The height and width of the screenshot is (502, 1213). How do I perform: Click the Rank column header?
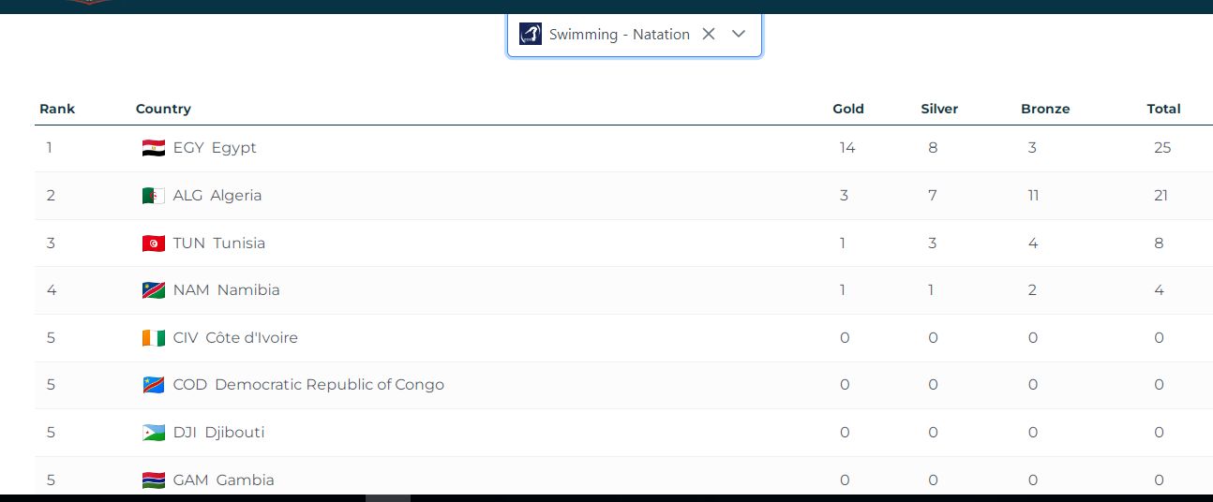(x=57, y=109)
